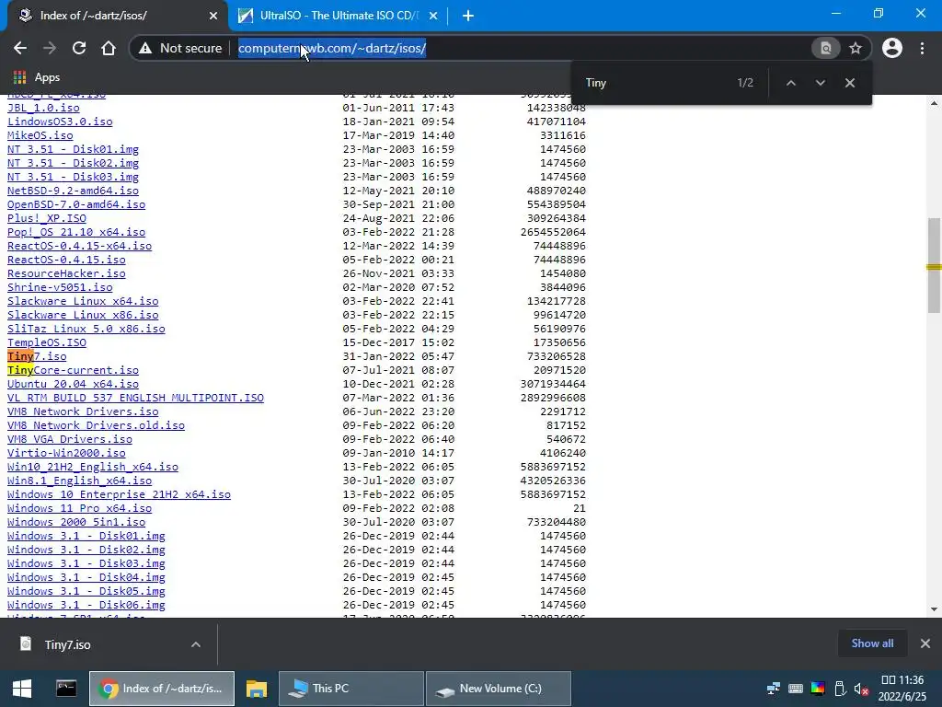The image size is (942, 707).
Task: Go back using browser back arrow
Action: point(20,48)
